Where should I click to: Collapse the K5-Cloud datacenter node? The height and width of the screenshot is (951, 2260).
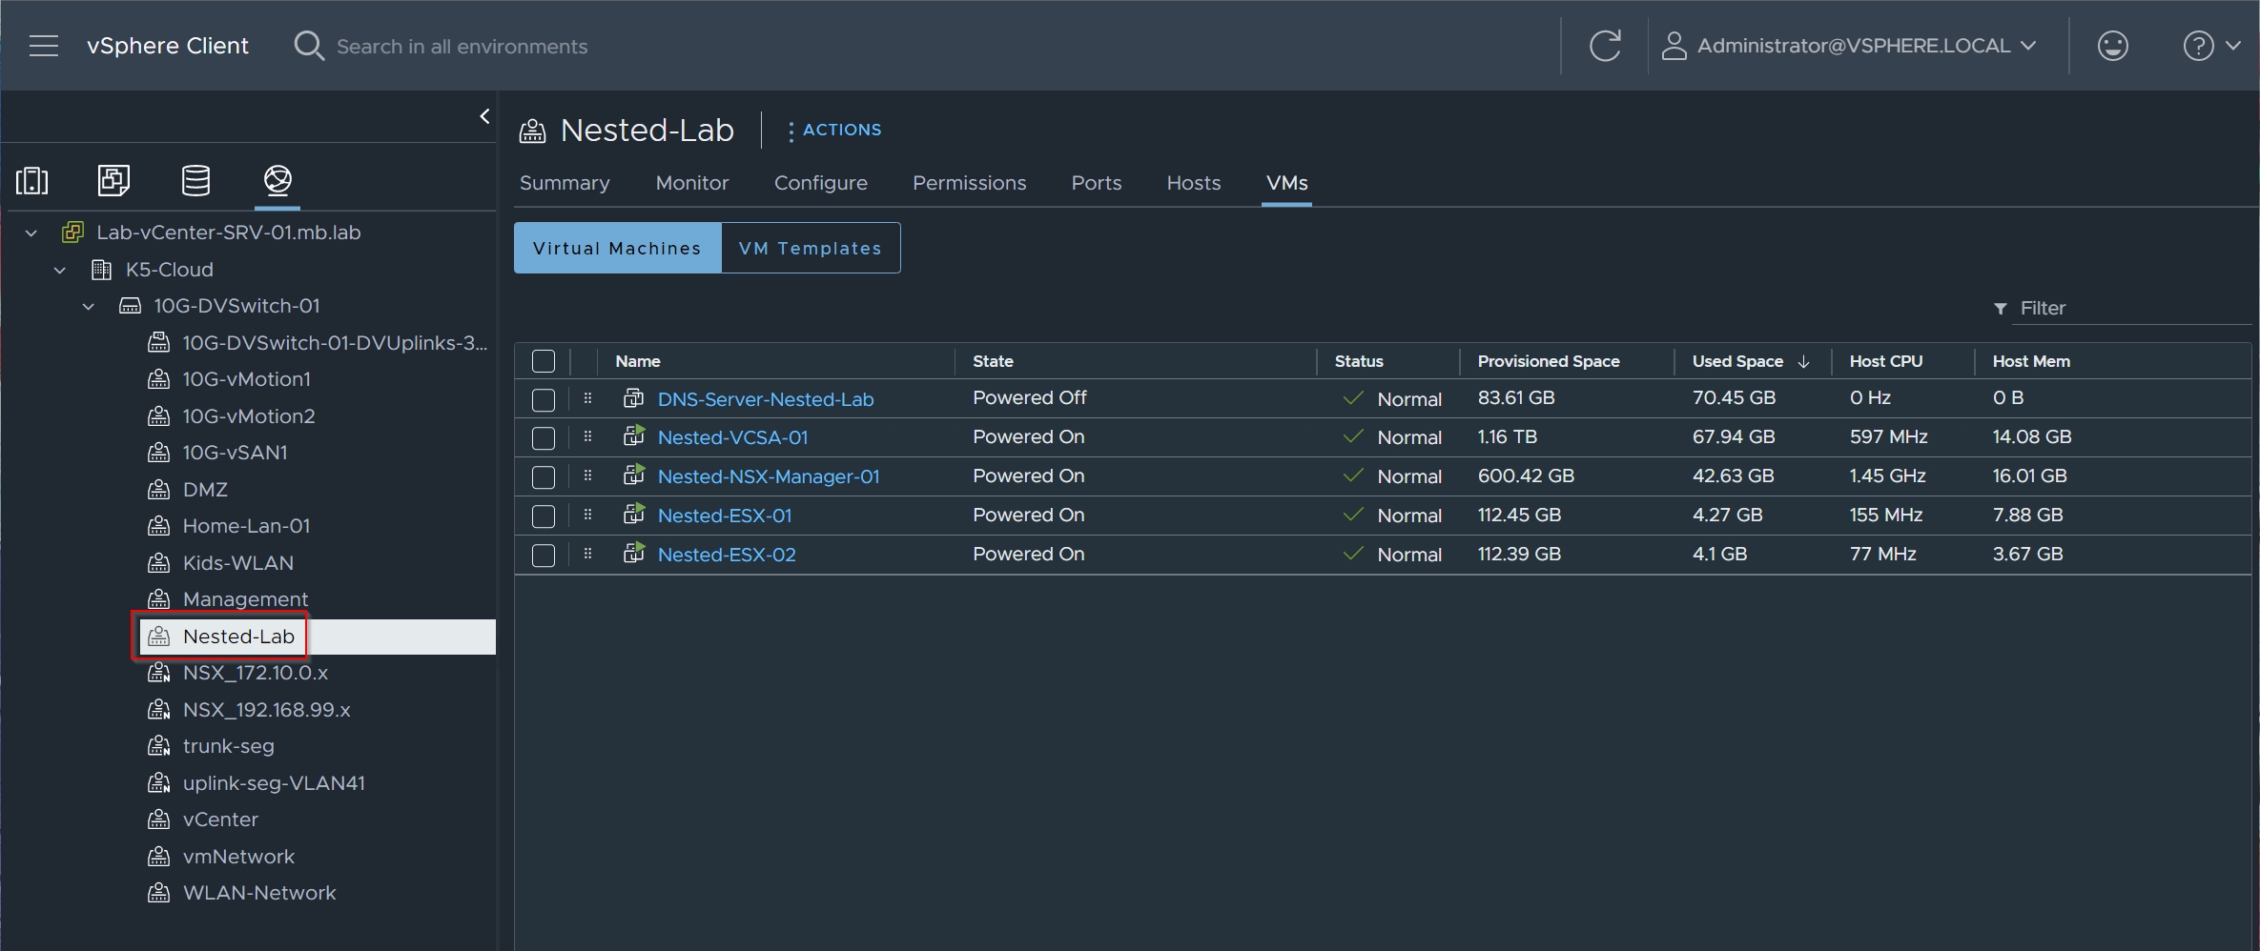coord(60,270)
